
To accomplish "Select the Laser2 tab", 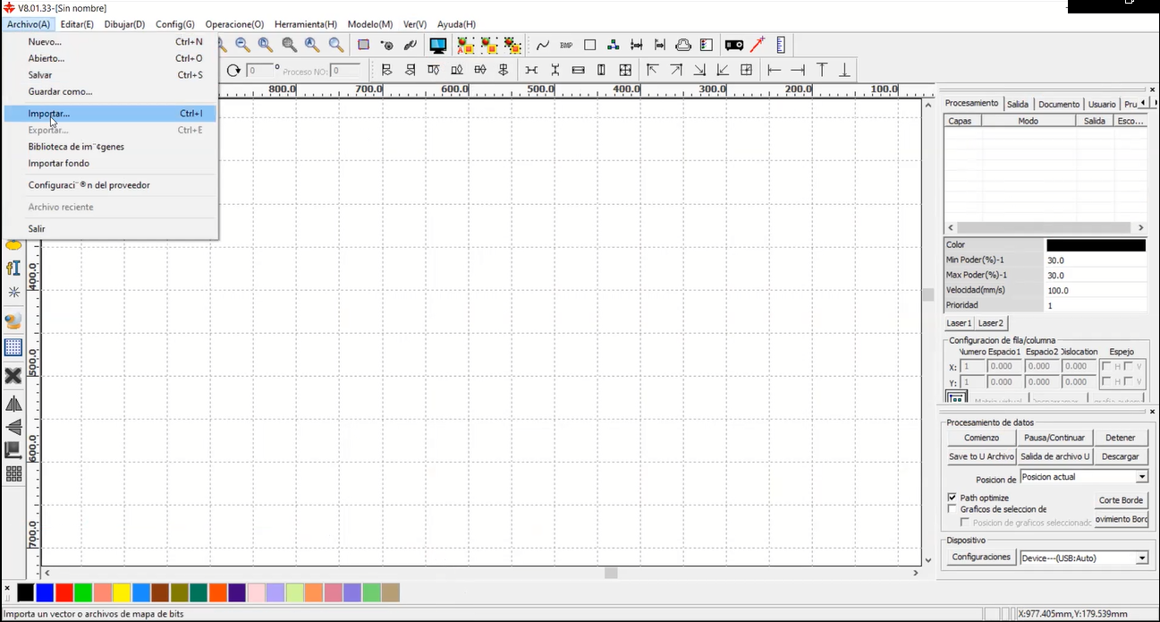I will tap(991, 323).
